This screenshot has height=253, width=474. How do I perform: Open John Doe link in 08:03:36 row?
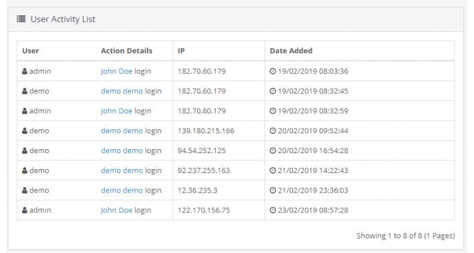click(116, 71)
